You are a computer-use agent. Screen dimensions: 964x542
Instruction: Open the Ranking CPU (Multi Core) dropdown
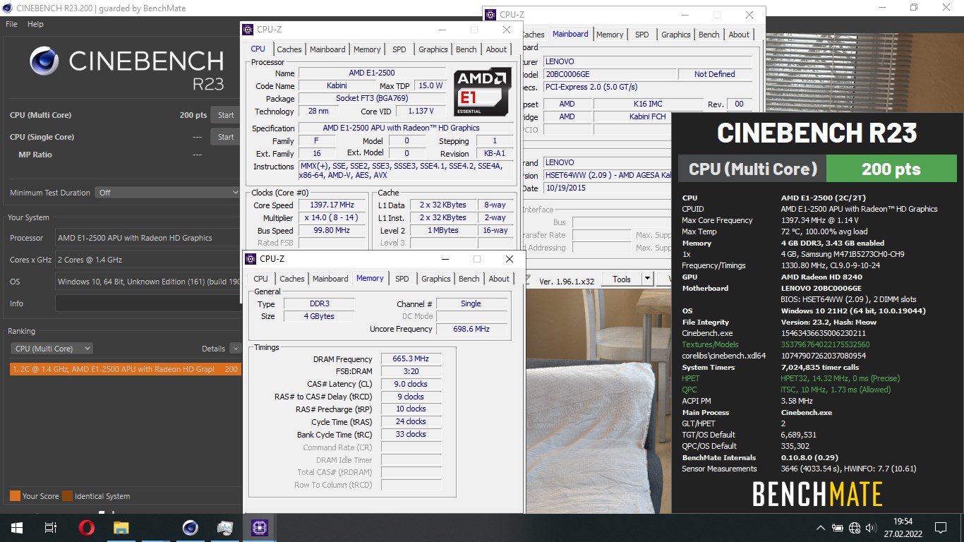(x=52, y=348)
